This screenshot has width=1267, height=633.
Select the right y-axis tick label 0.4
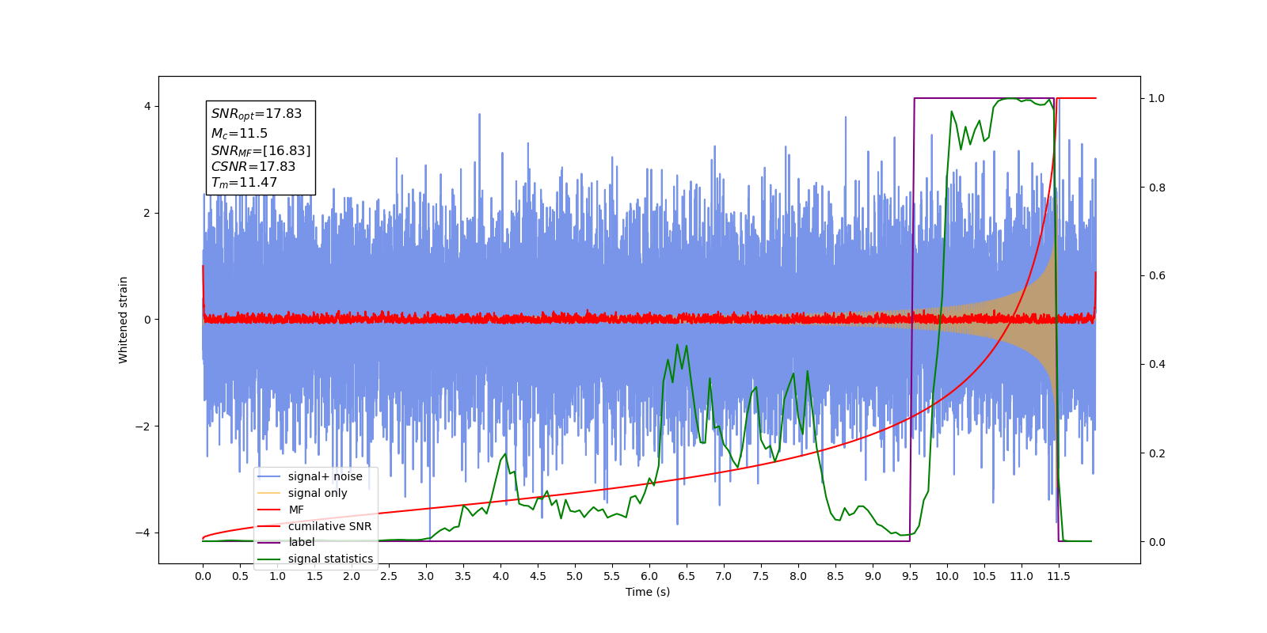[1157, 365]
